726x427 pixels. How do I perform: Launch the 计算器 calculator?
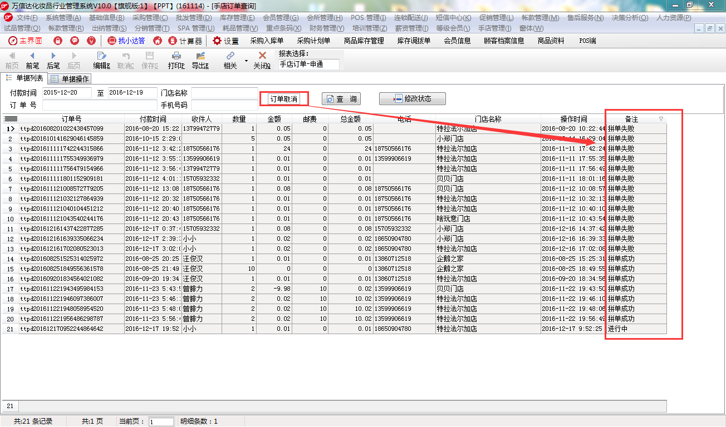(x=185, y=41)
